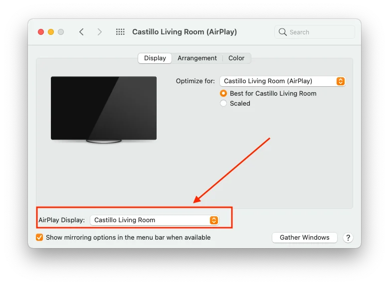Focus the Search input field
The height and width of the screenshot is (285, 389).
point(315,32)
